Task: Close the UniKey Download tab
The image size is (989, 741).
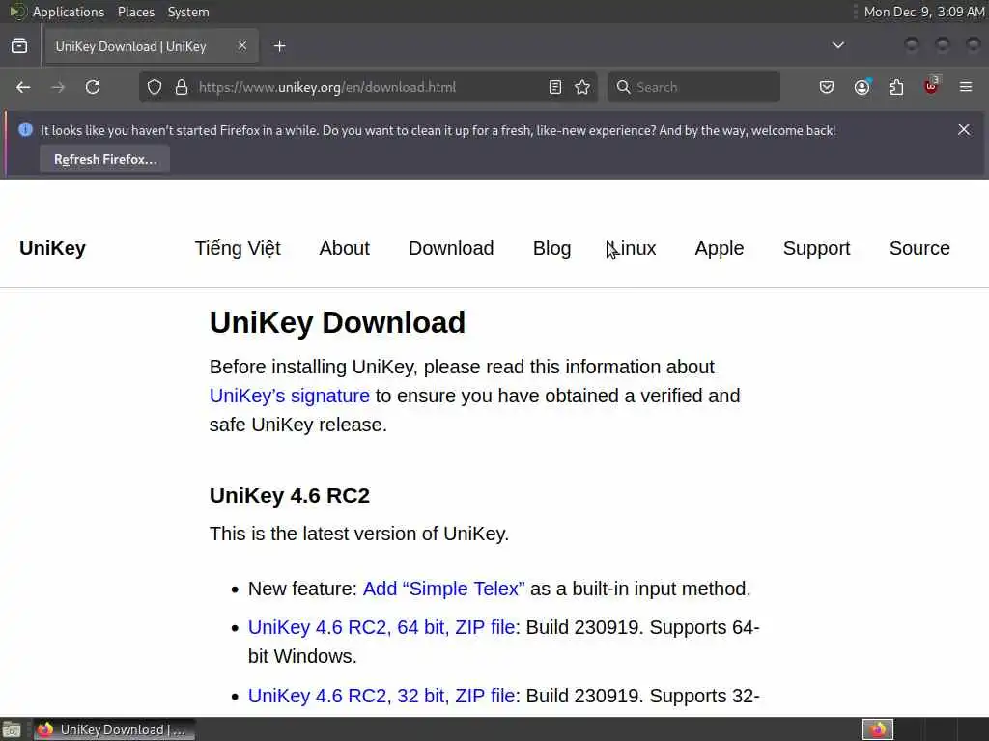Action: pos(242,46)
